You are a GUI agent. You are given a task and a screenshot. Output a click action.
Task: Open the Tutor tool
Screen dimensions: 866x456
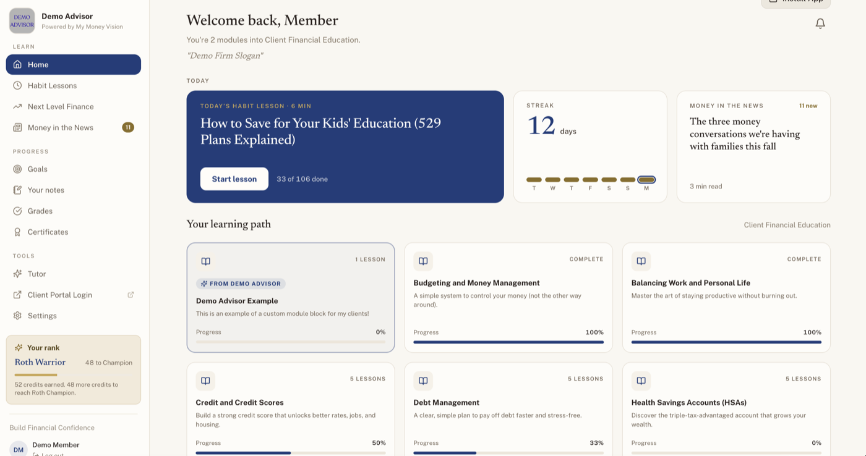coord(74,274)
